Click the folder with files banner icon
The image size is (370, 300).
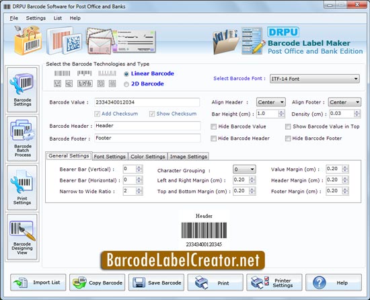(226, 42)
